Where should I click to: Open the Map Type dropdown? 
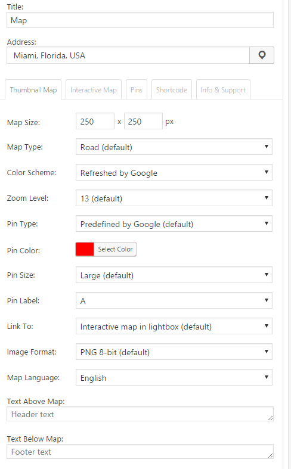[174, 147]
